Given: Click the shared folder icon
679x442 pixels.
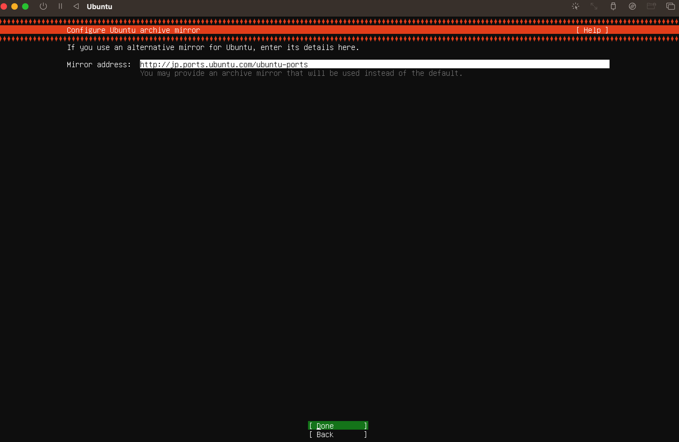Looking at the screenshot, I should (651, 6).
